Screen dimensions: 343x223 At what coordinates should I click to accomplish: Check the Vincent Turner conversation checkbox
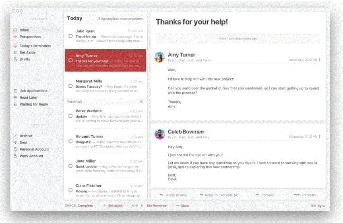point(70,141)
